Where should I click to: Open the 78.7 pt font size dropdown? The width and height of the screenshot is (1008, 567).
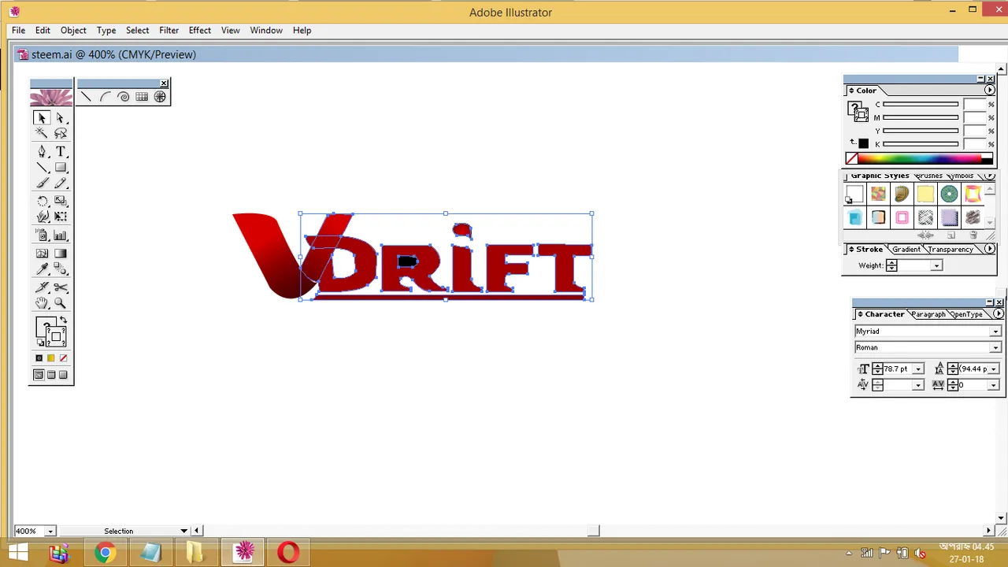tap(918, 369)
